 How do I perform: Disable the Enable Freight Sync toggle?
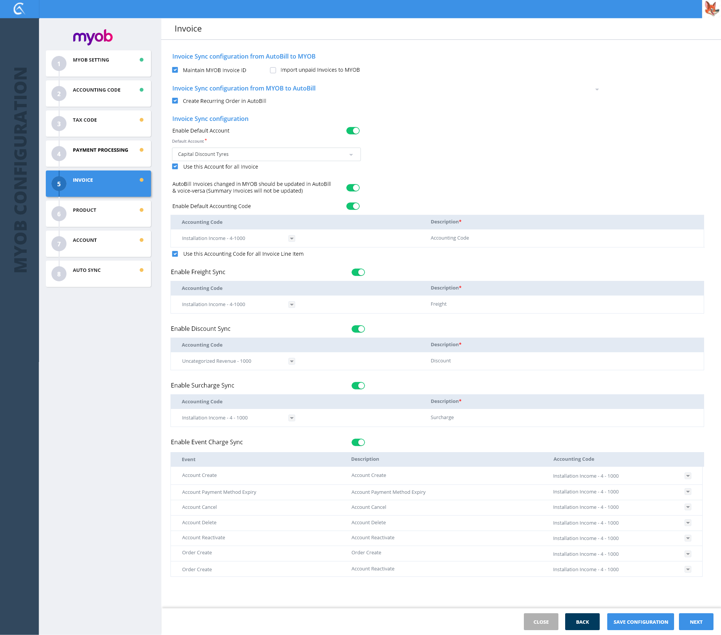tap(358, 272)
